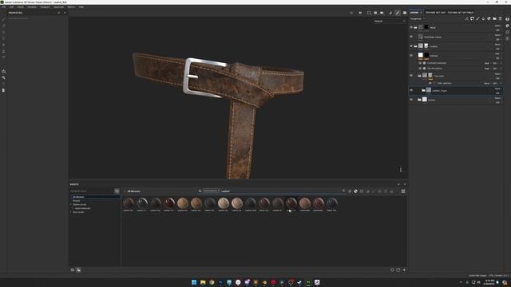511x287 pixels.
Task: Open the Viewport menu
Action: [45, 7]
